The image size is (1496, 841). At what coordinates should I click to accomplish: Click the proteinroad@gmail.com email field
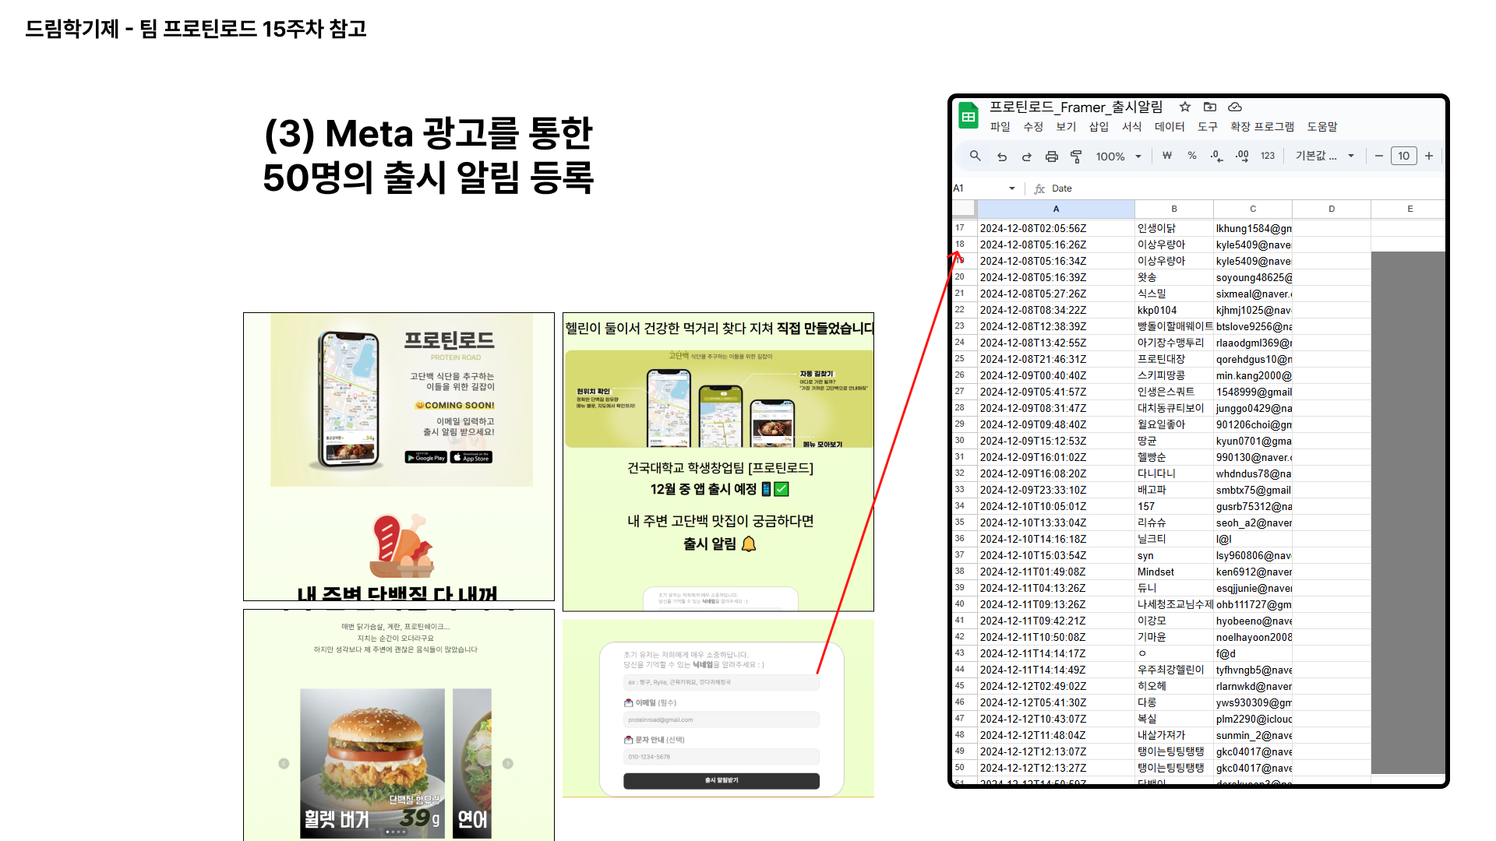722,720
